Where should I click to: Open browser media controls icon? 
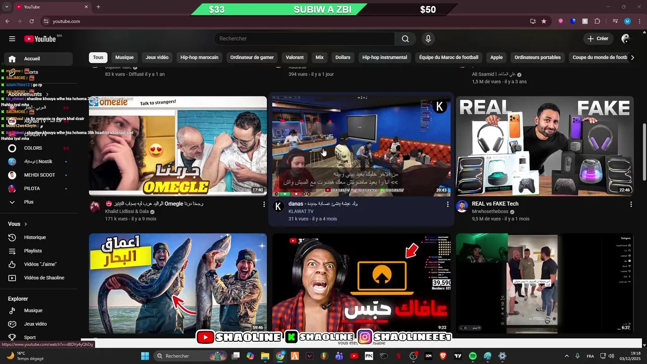coord(615,21)
